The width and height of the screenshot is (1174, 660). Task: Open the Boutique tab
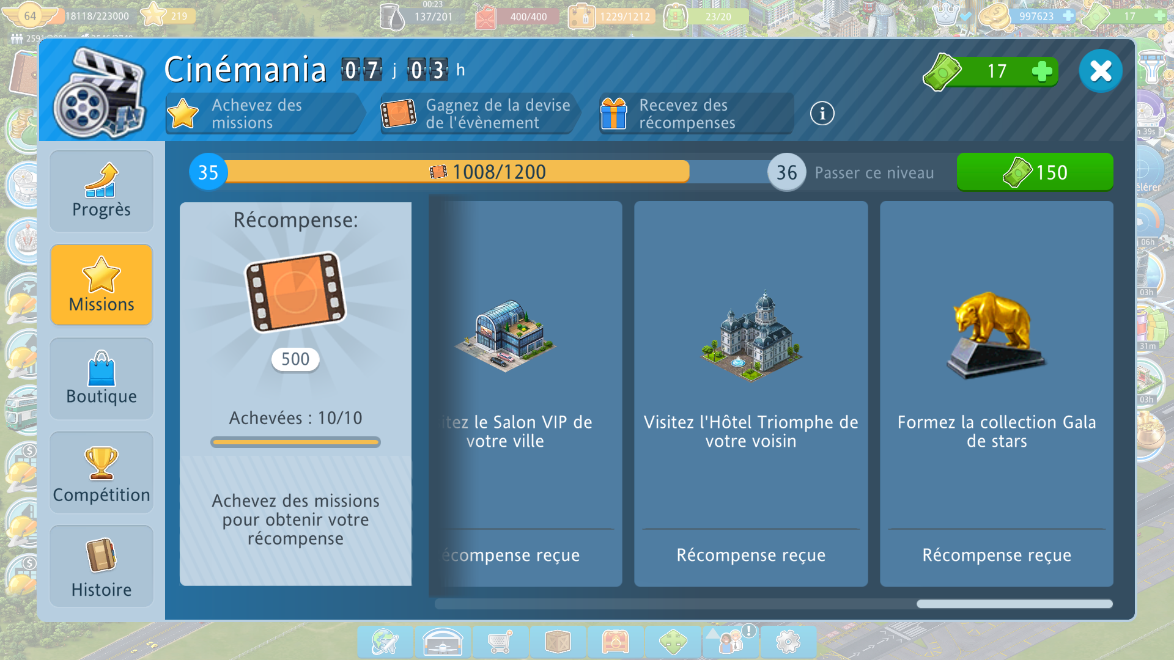(102, 379)
